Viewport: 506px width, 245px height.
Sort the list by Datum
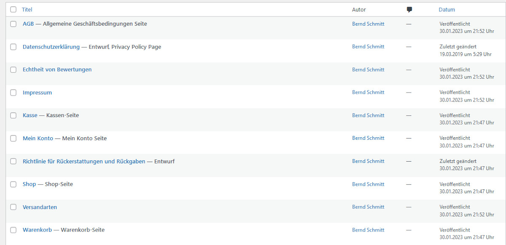447,9
